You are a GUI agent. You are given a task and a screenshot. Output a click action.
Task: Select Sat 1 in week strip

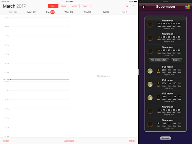tap(125, 12)
